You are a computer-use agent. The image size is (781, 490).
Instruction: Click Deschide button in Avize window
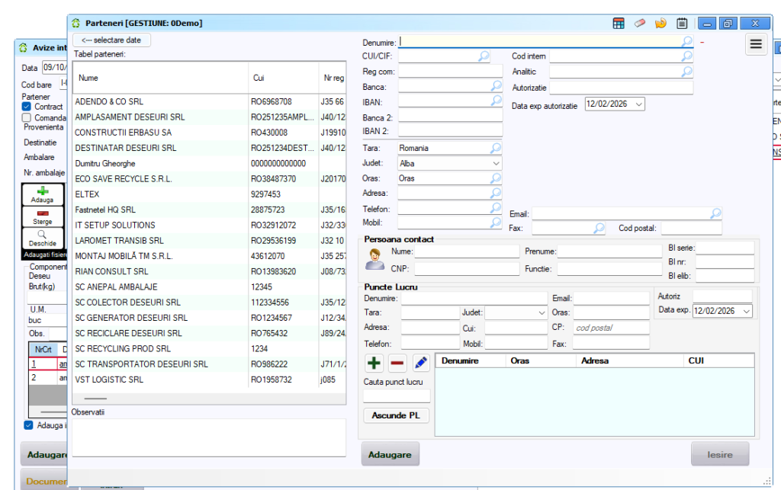[x=43, y=238]
